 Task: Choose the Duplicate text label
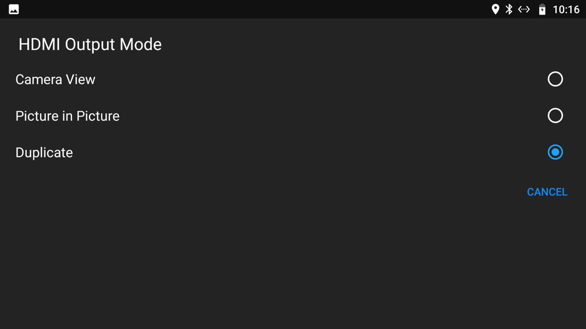(44, 153)
